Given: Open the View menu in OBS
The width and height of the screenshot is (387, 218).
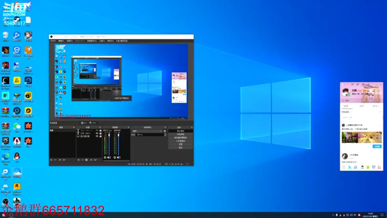Looking at the screenshot, I should click(x=70, y=41).
